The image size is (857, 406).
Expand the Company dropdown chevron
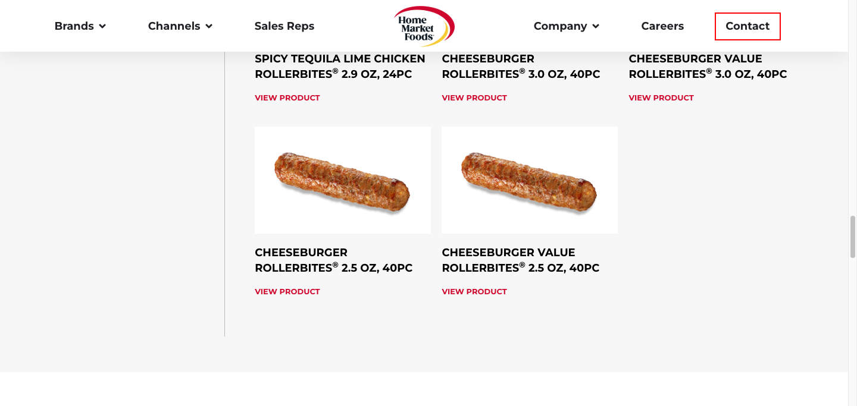click(x=596, y=26)
